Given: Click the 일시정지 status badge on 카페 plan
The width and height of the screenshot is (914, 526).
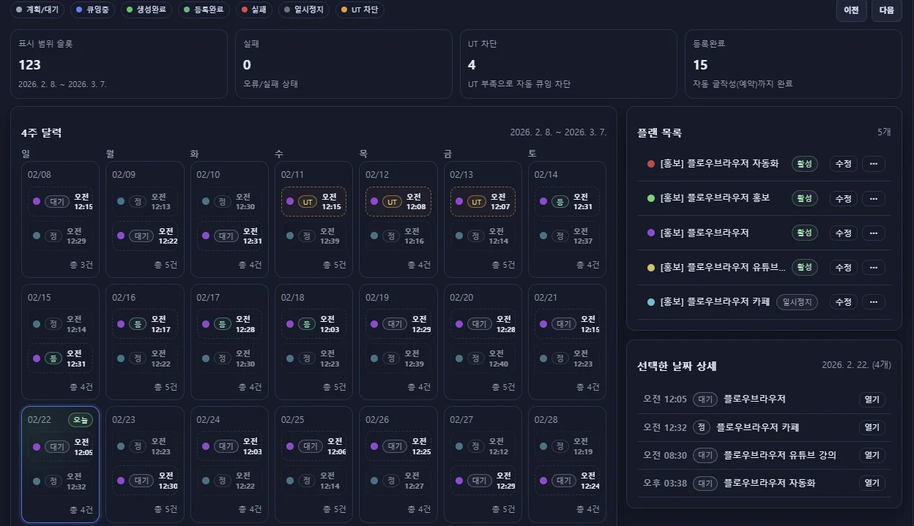Looking at the screenshot, I should 797,301.
